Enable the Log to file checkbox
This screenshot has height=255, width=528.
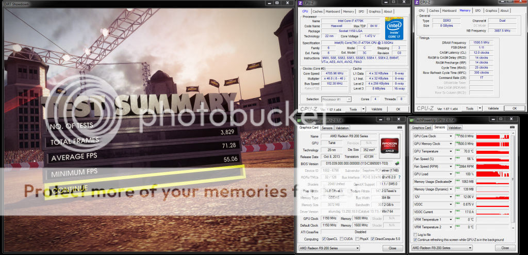click(x=416, y=234)
